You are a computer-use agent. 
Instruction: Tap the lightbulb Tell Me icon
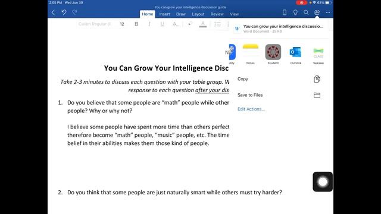click(295, 12)
